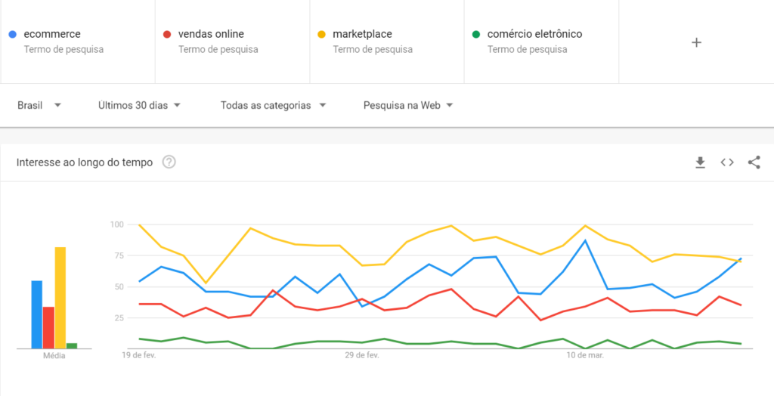774x396 pixels.
Task: Open the Pesquisa na Web dropdown
Action: pos(407,105)
